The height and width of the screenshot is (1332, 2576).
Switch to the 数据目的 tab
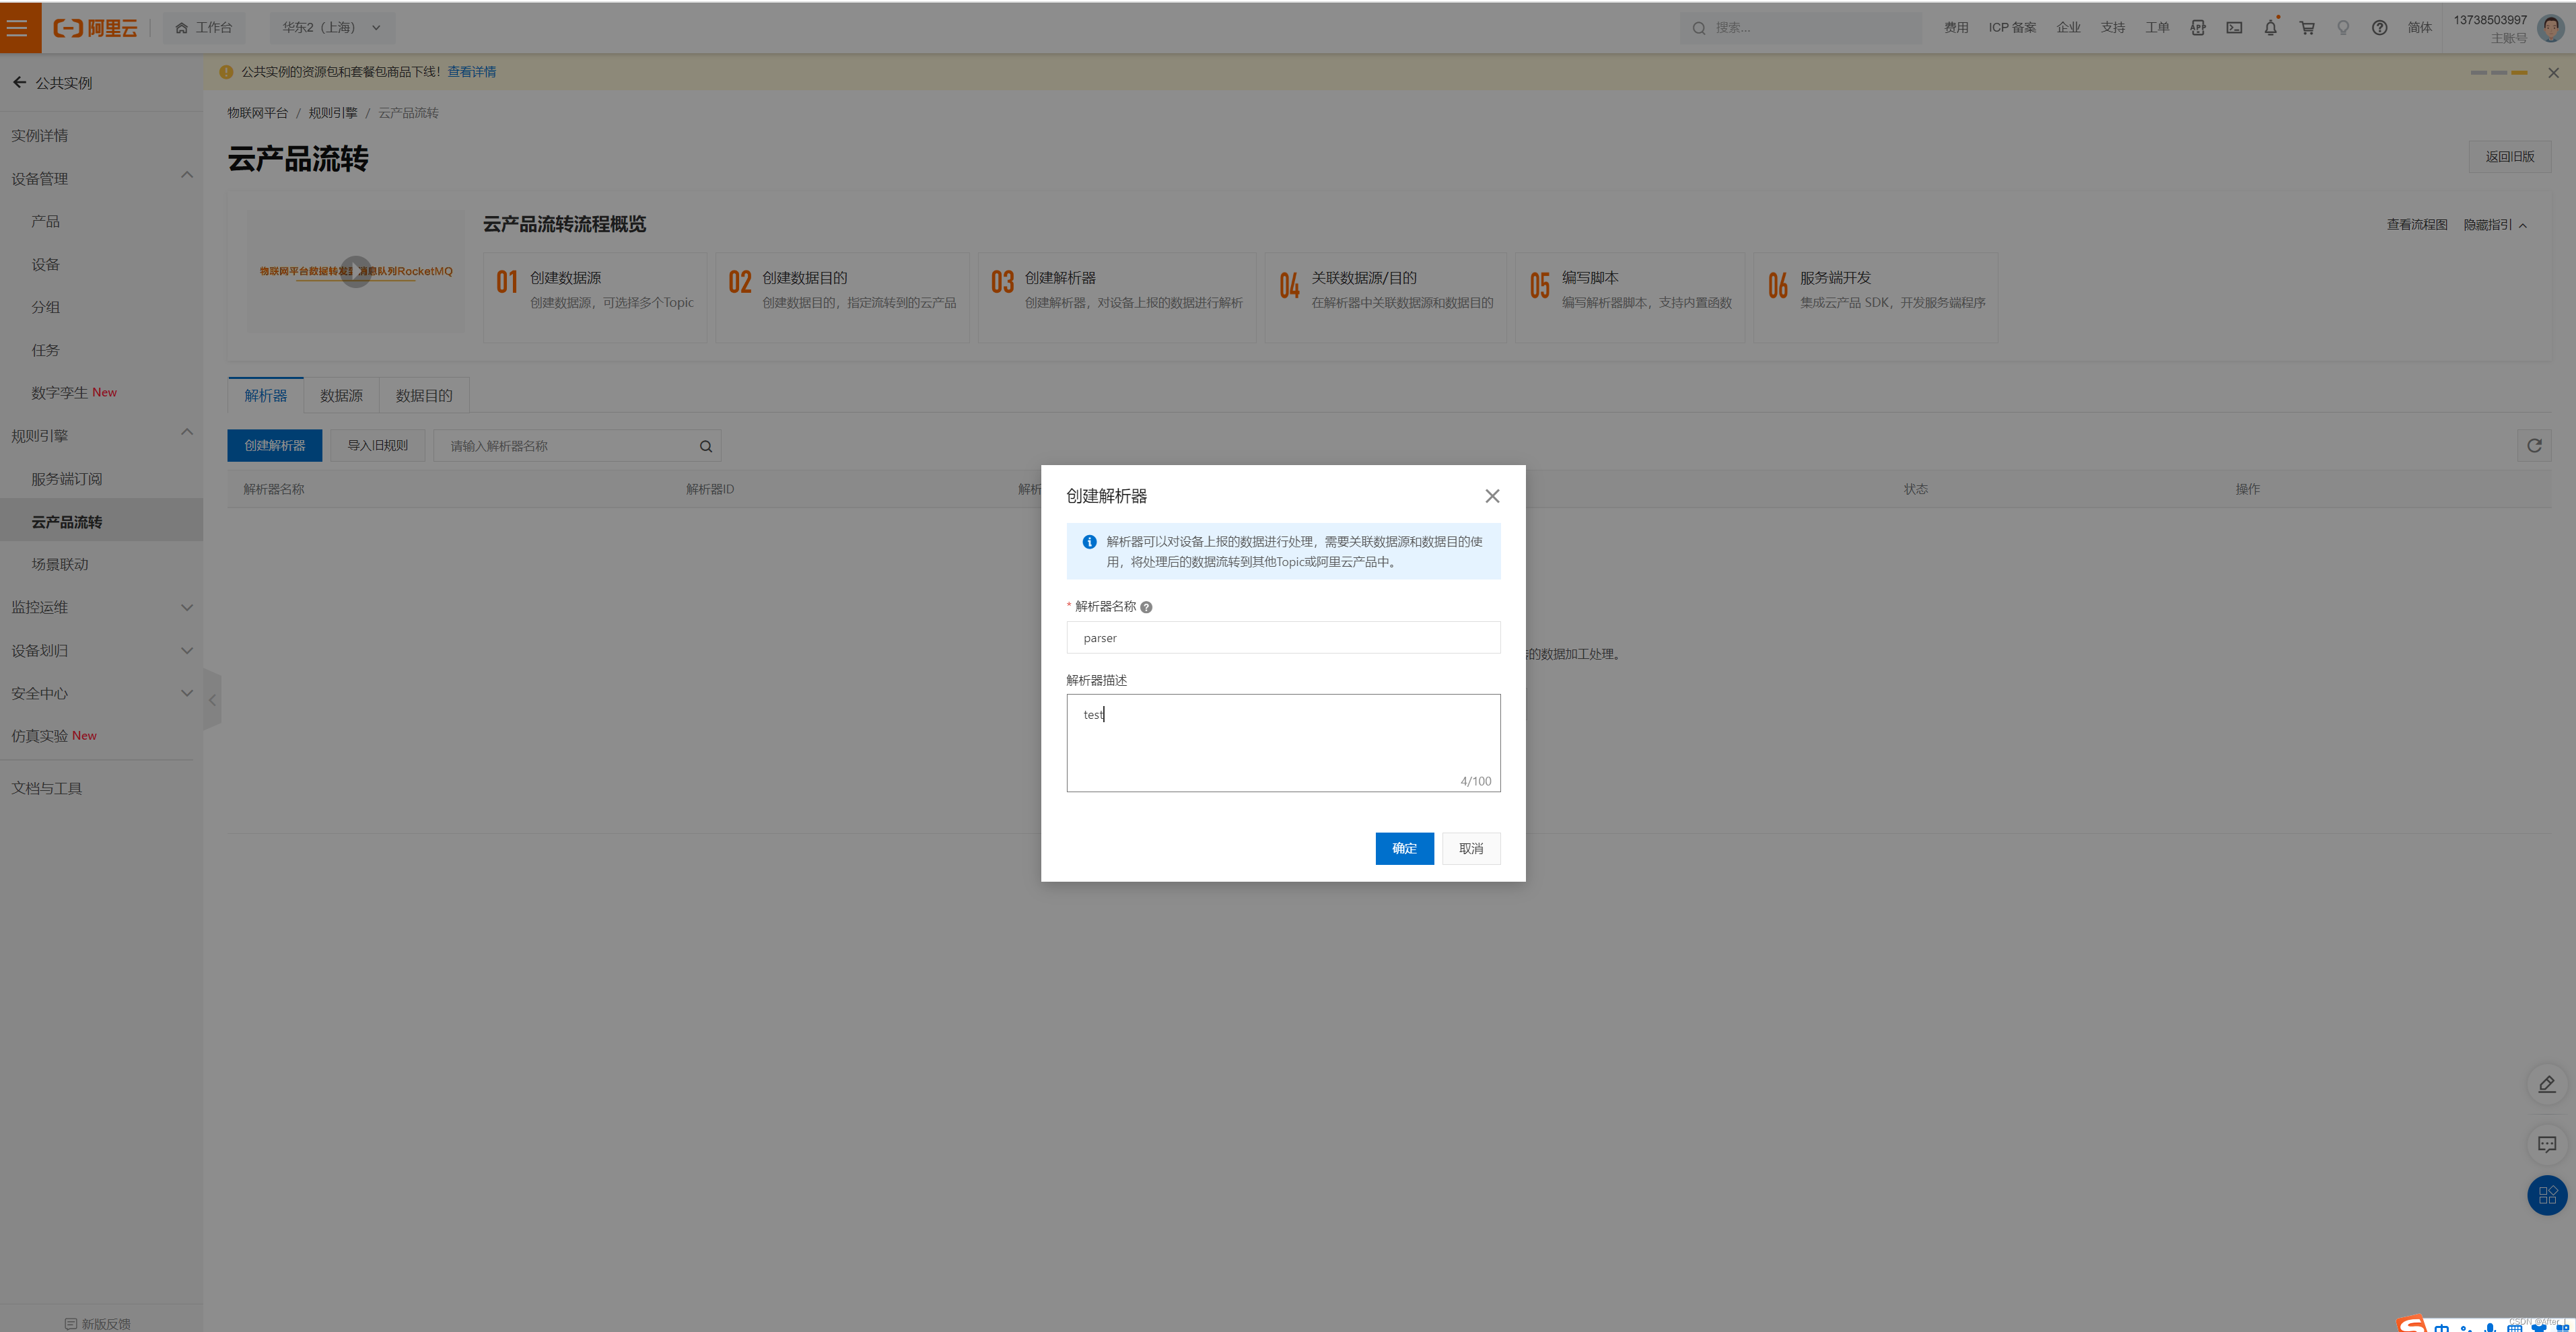click(x=424, y=396)
